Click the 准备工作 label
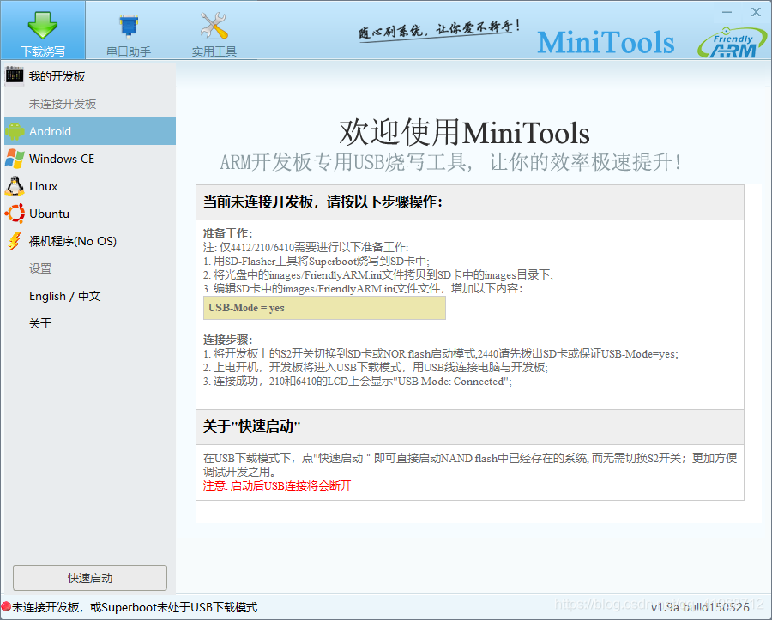 tap(227, 234)
